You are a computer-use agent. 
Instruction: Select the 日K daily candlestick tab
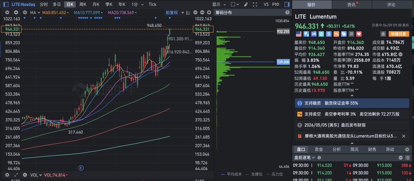[70, 4]
